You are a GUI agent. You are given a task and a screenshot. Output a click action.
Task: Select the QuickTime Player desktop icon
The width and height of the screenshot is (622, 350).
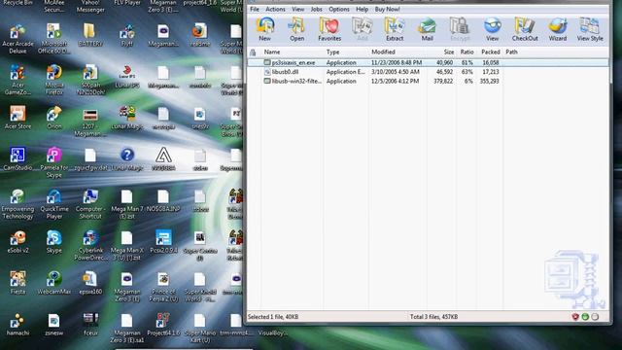click(54, 204)
